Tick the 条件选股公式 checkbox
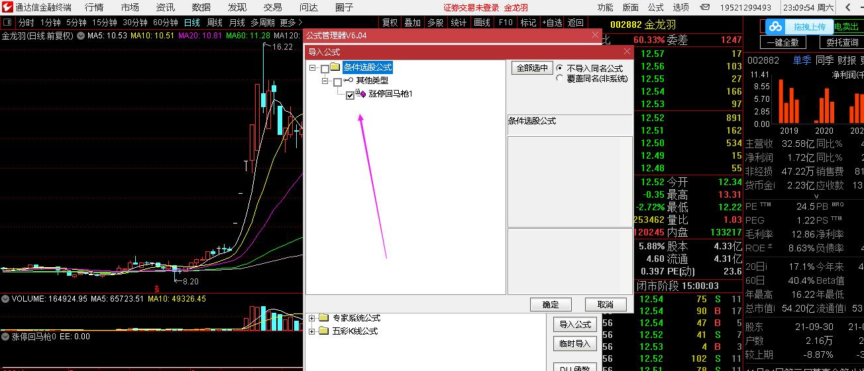Viewport: 864px width, 371px height. point(325,68)
